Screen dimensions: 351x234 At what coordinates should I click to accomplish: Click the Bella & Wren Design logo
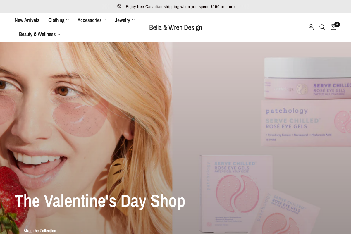[175, 27]
